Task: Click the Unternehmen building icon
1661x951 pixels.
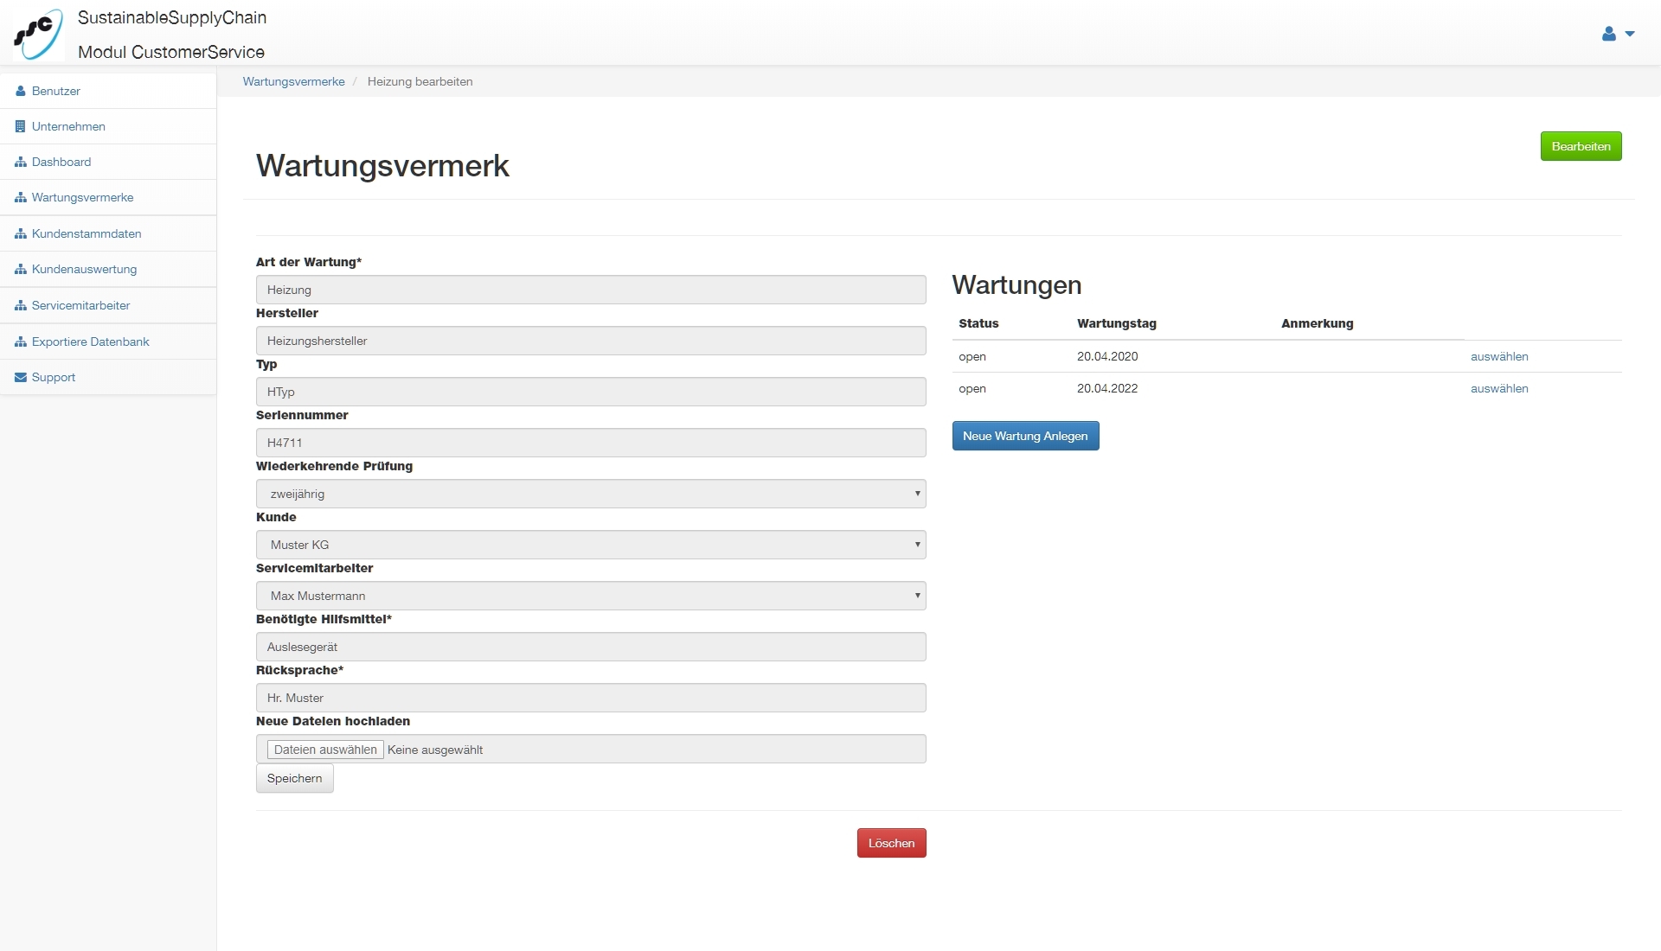Action: point(21,126)
